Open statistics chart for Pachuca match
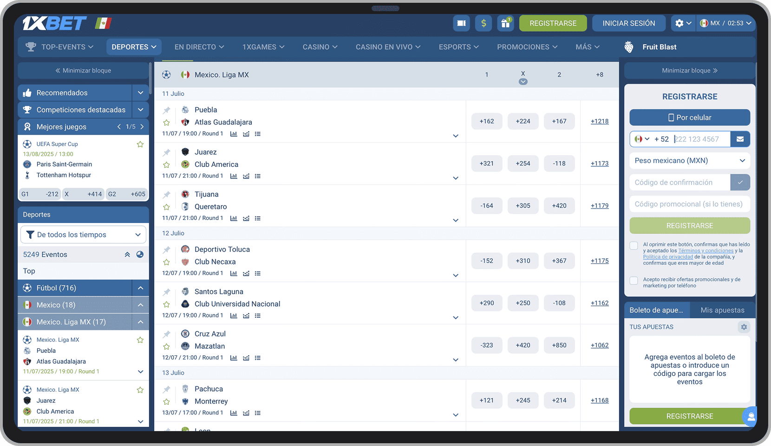The image size is (771, 446). 234,413
